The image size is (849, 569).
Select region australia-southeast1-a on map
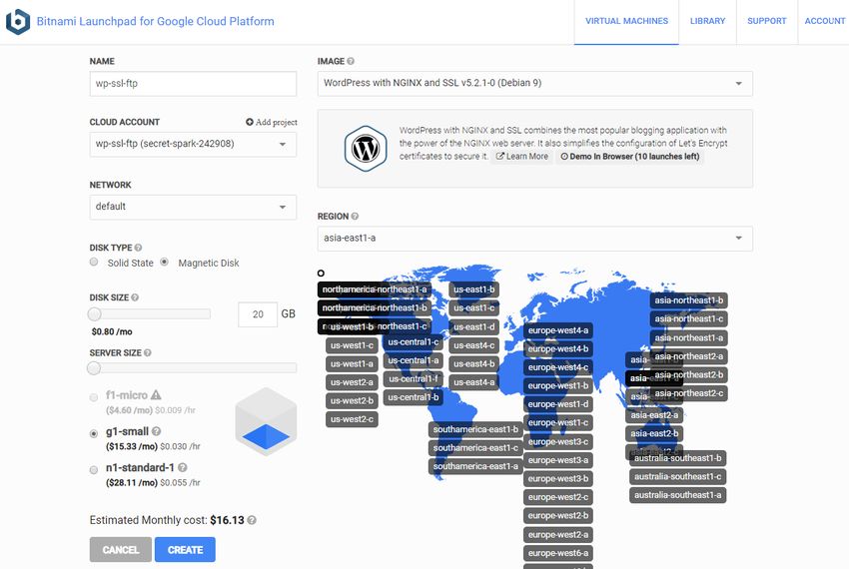pyautogui.click(x=677, y=495)
